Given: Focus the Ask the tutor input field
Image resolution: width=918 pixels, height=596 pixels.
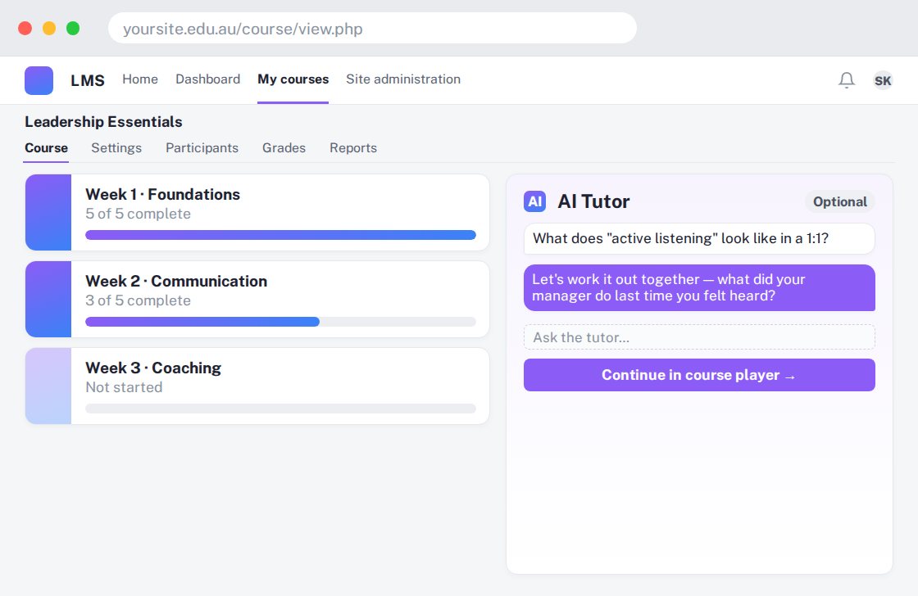Looking at the screenshot, I should click(x=699, y=337).
